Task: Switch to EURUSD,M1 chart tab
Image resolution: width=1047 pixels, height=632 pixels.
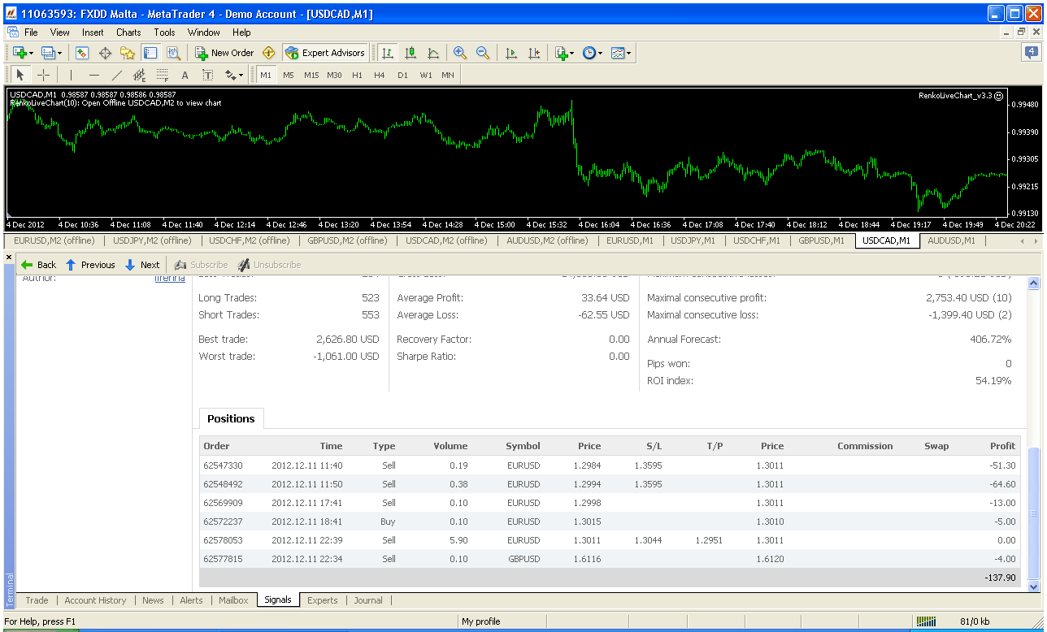Action: (630, 240)
